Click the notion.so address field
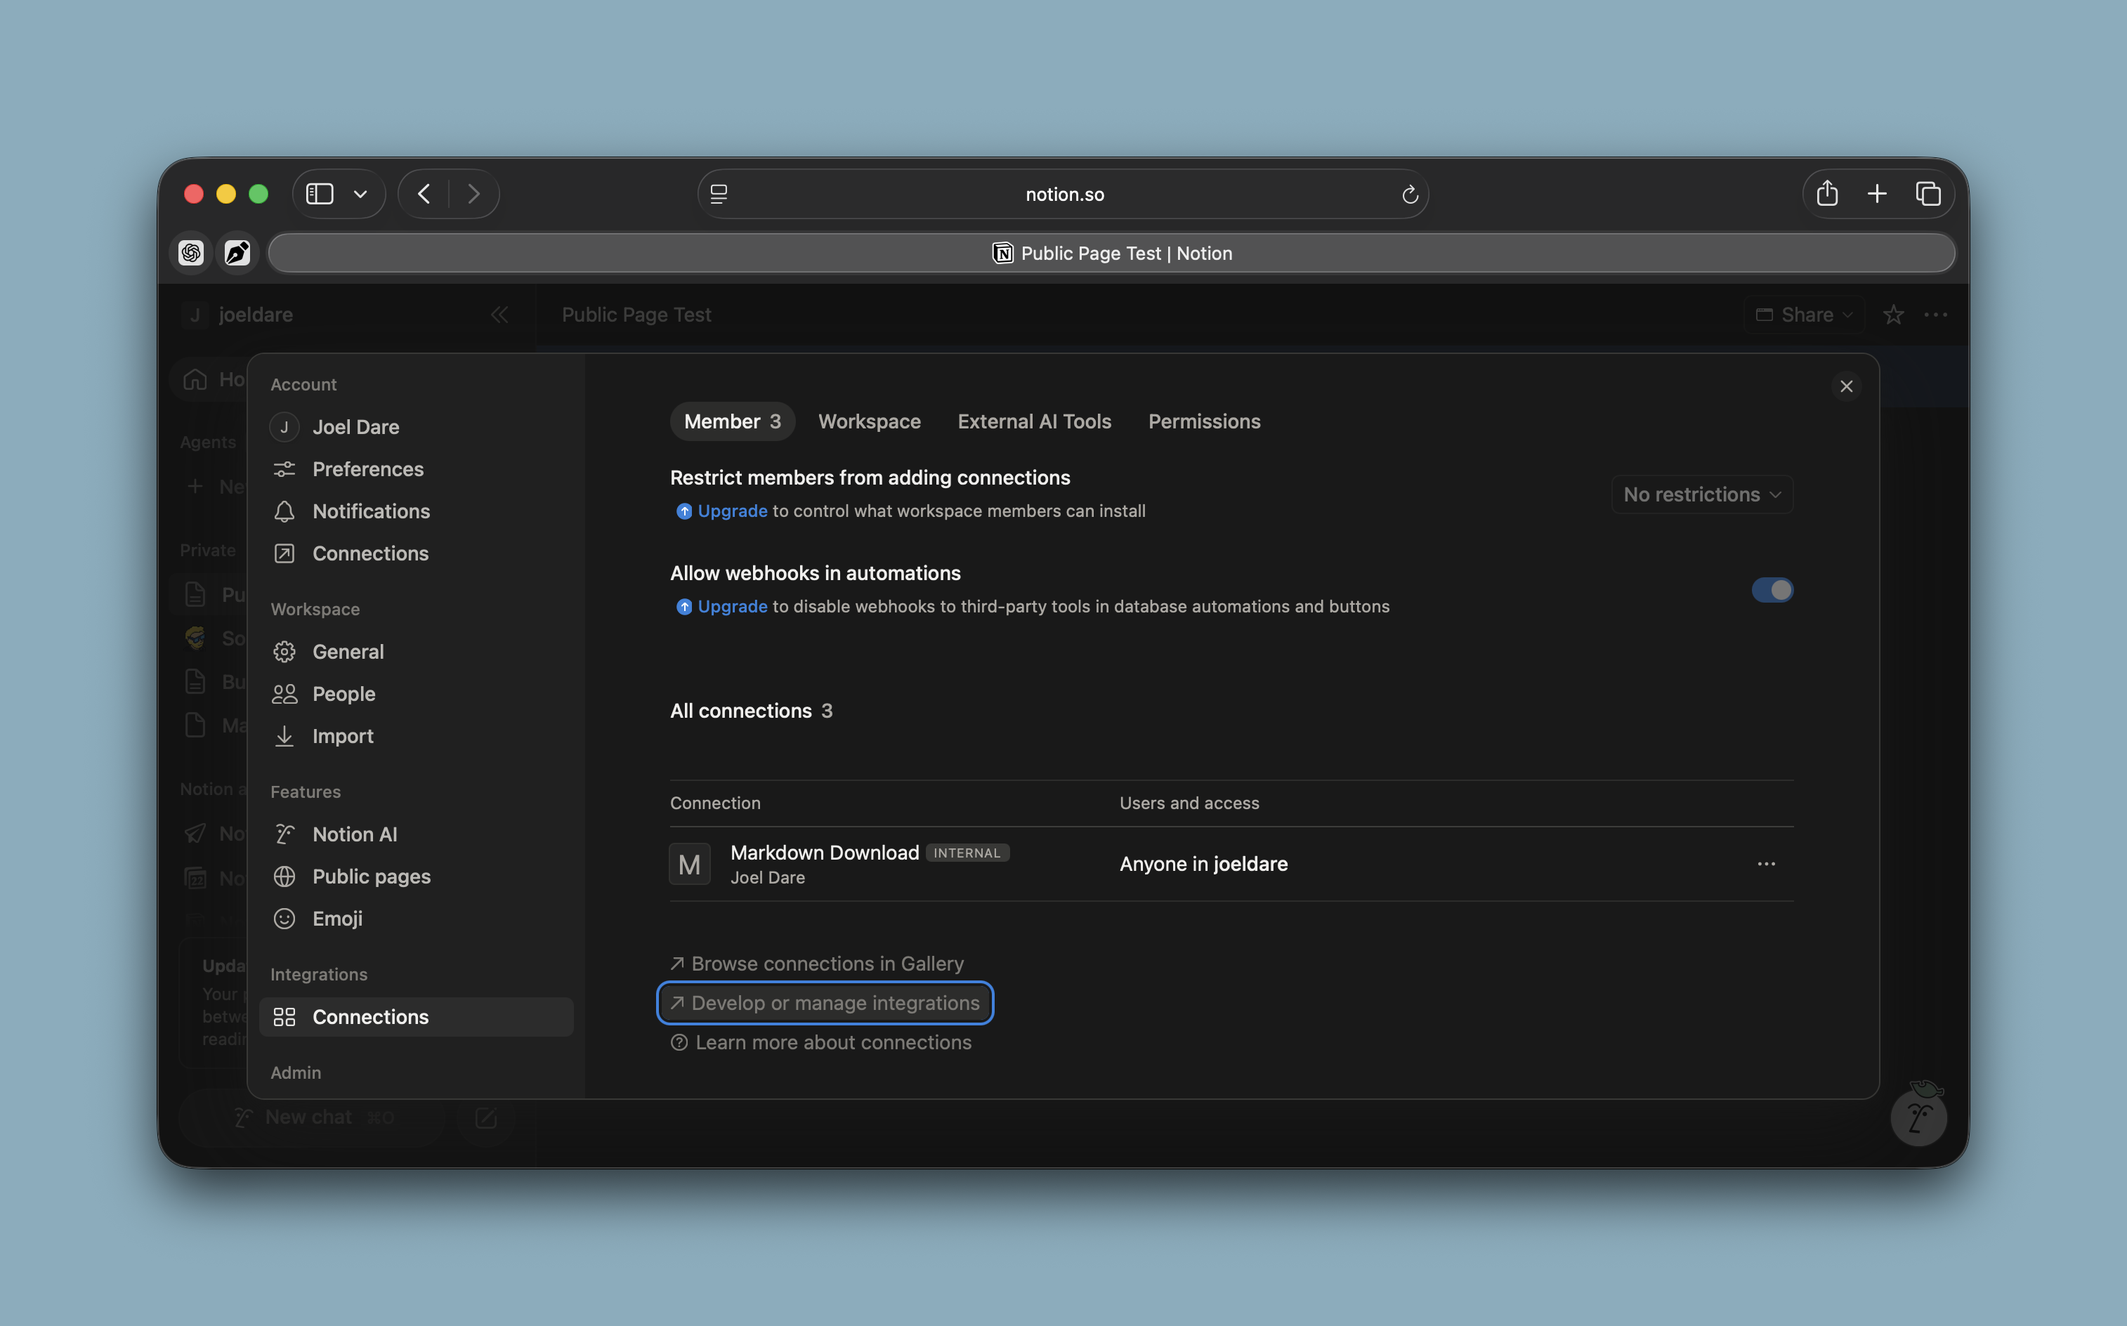 click(1063, 194)
